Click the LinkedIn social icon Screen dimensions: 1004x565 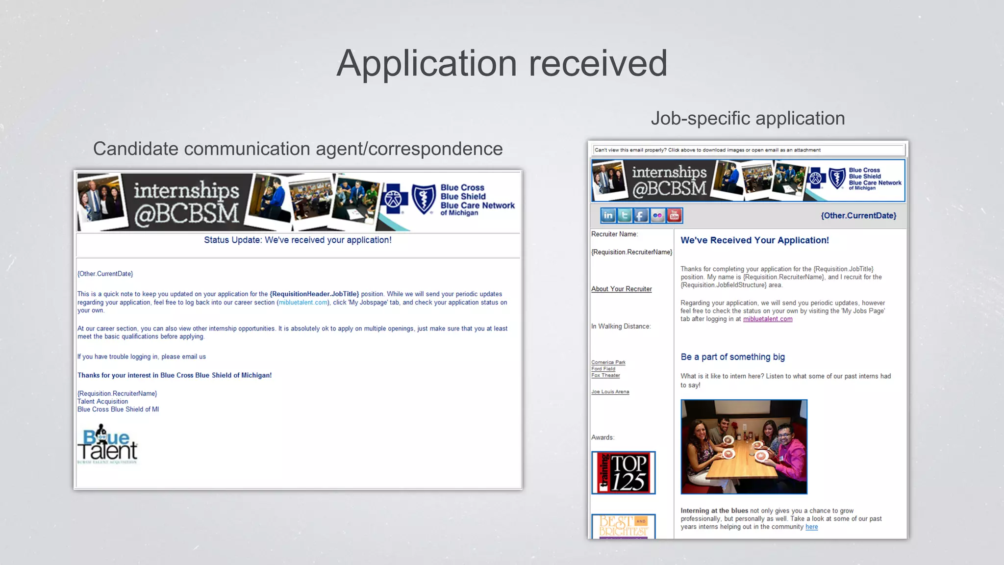pos(608,215)
